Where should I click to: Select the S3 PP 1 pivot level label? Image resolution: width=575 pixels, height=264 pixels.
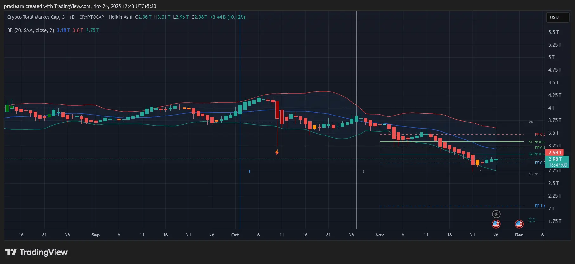coord(535,174)
